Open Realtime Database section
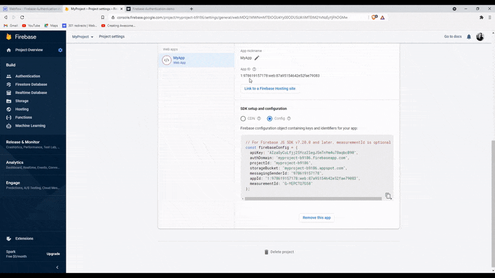The height and width of the screenshot is (278, 495). coord(31,93)
